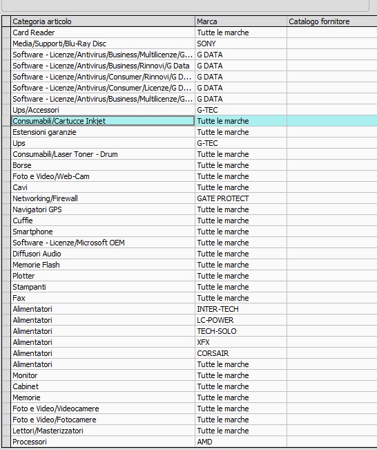The width and height of the screenshot is (377, 450).
Task: Click the row selector beside Consumabili/Cartucce Inkjet
Action: [6, 121]
